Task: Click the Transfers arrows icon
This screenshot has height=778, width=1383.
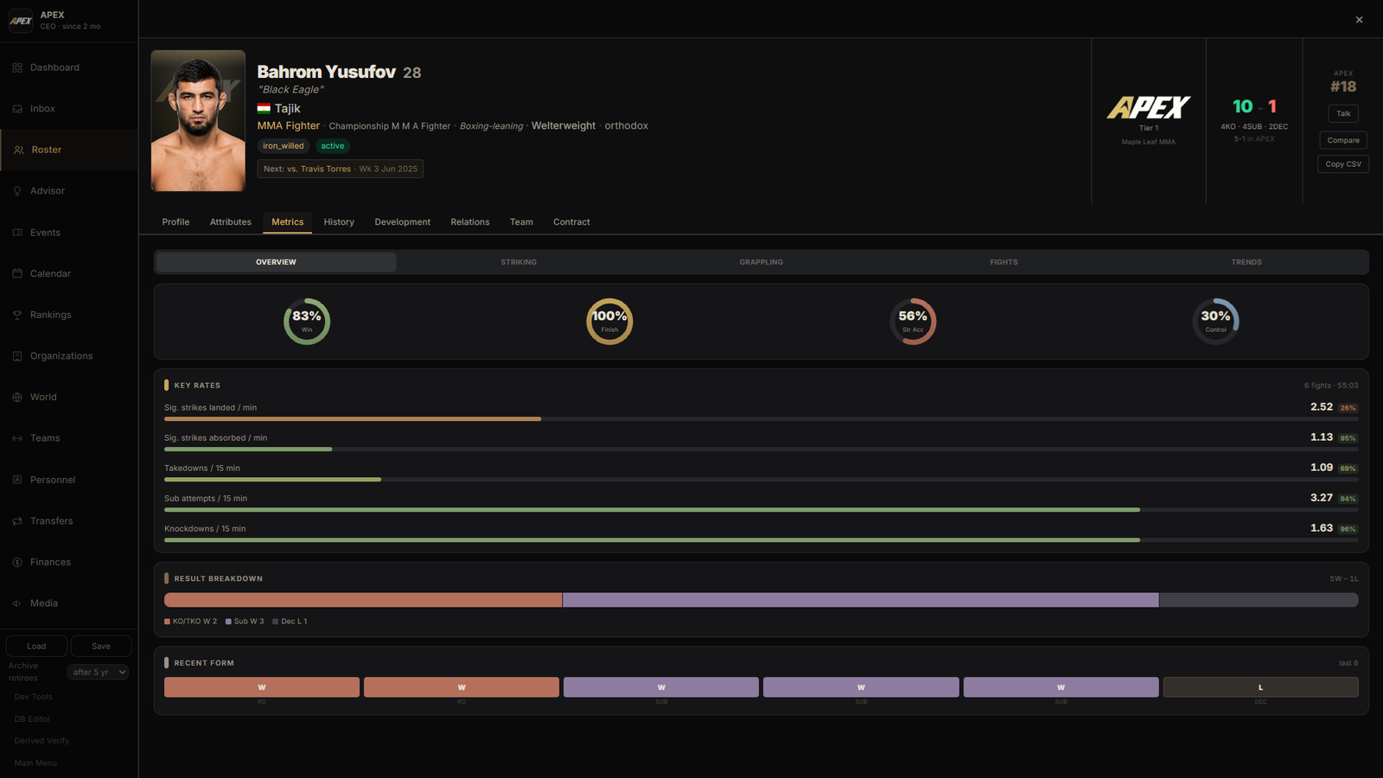Action: (17, 521)
